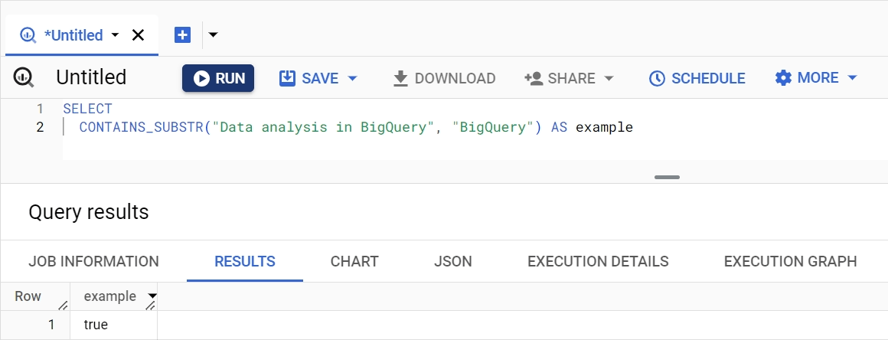888x340 pixels.
Task: Create a new query with plus icon
Action: [182, 35]
